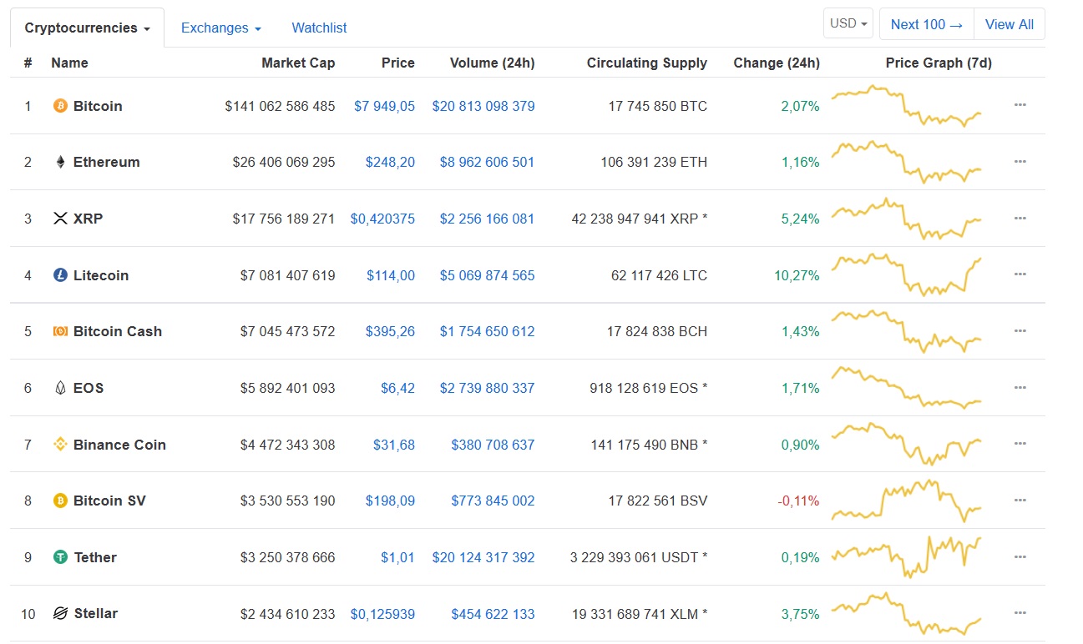
Task: Click Ethereum volume $8 962 606 501
Action: [488, 162]
